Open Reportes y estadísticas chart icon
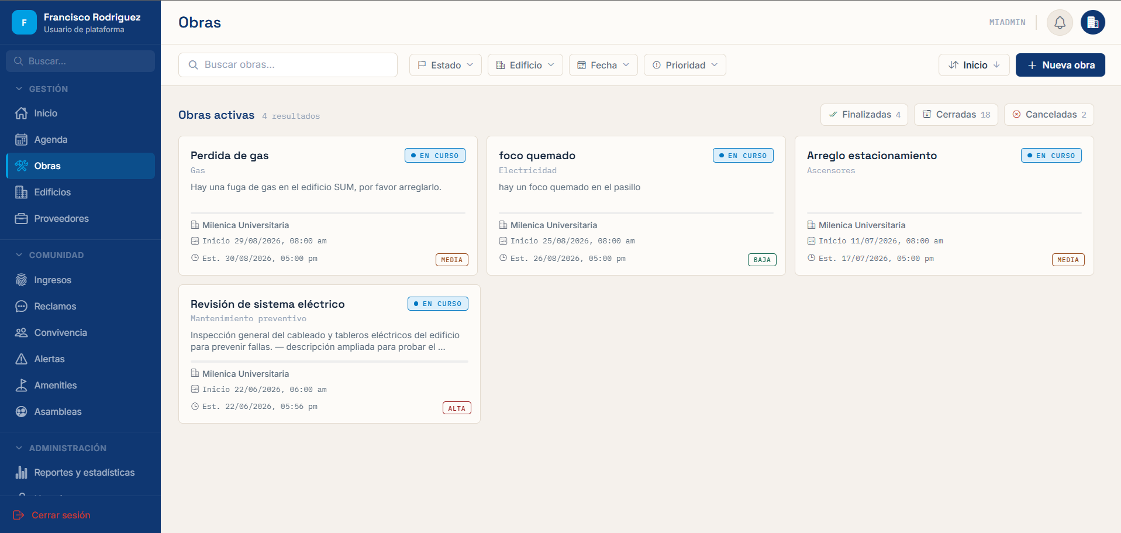The height and width of the screenshot is (533, 1121). pos(21,472)
